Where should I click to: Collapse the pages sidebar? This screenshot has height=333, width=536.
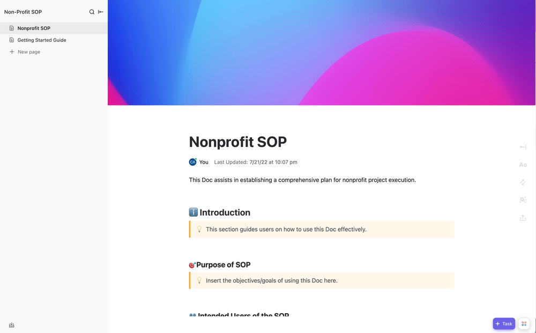click(x=101, y=12)
